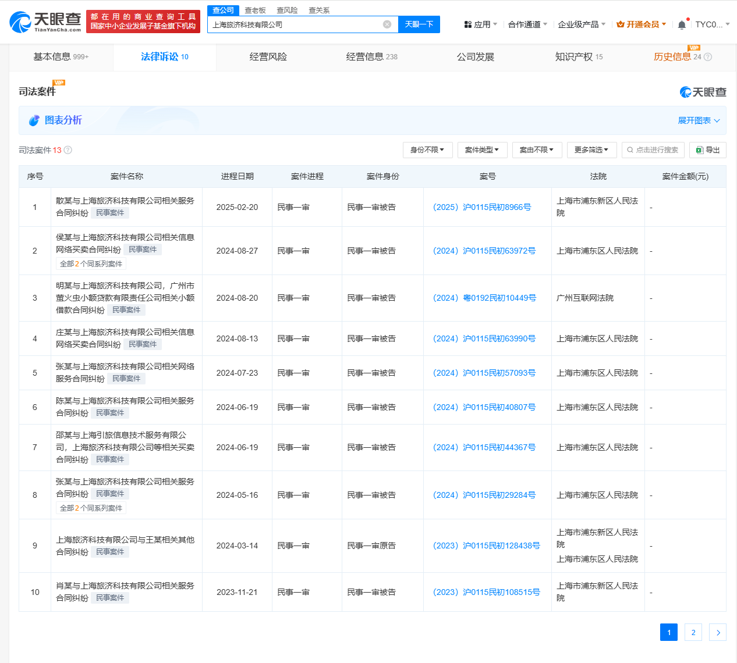Screen dimensions: 737x663
Task: Clear the search box with X icon
Action: pyautogui.click(x=387, y=24)
